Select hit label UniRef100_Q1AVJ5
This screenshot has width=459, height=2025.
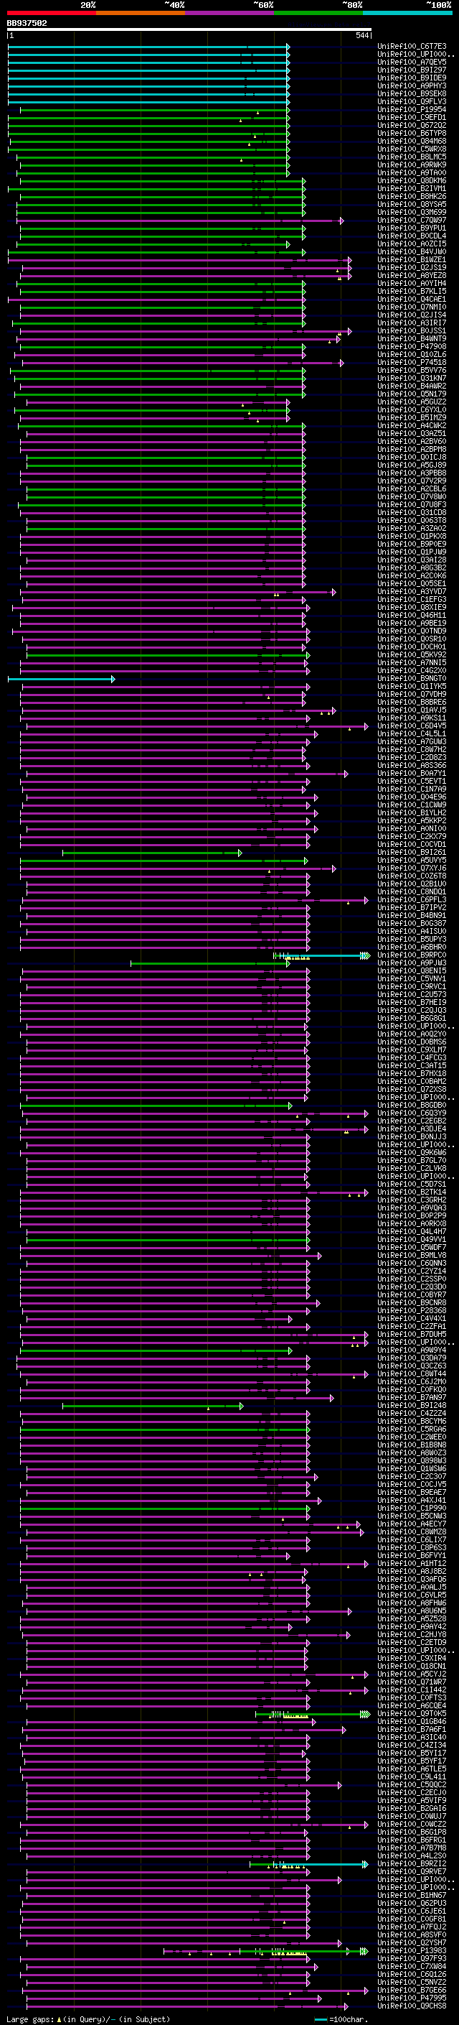point(412,710)
